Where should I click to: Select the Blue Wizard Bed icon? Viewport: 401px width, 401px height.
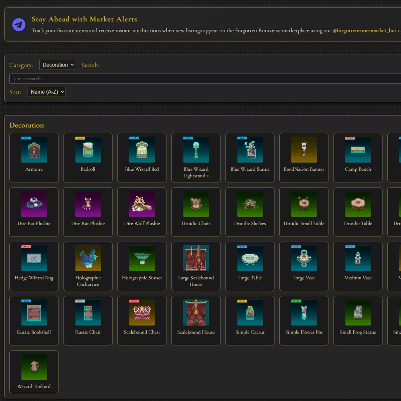pyautogui.click(x=142, y=150)
